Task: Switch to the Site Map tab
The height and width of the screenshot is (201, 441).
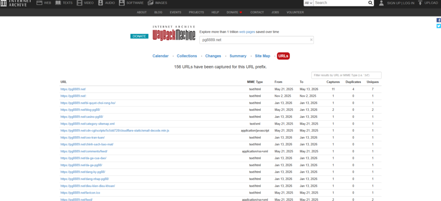Action: click(x=263, y=56)
